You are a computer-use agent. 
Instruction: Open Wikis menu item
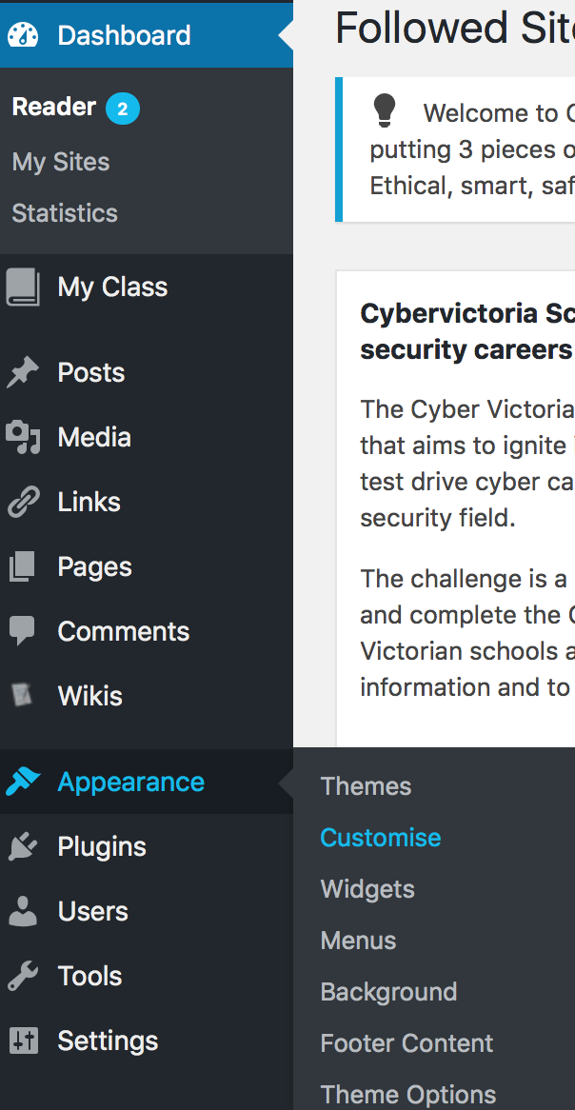pos(89,696)
